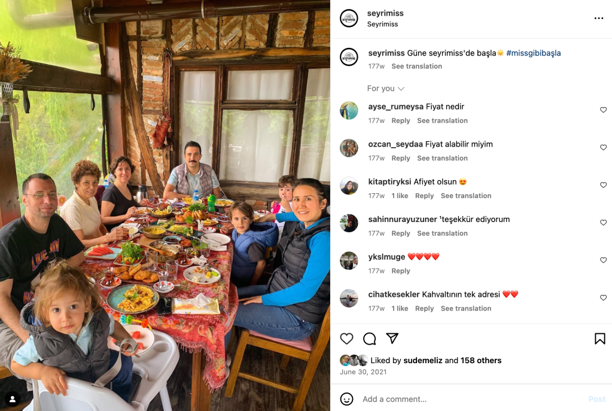Viewport: 612px width, 411px height.
Task: Open the #missgibibaşla hashtag
Action: (x=533, y=53)
